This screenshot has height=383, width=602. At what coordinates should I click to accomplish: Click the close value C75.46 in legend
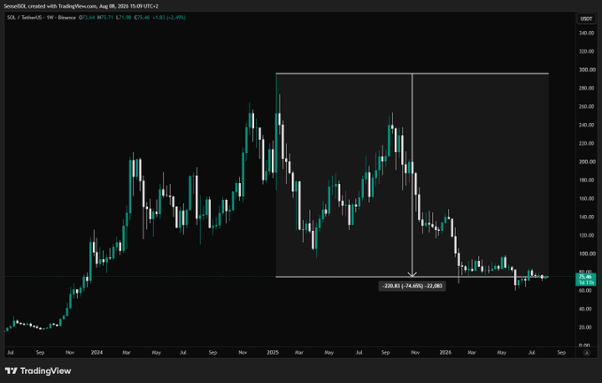(142, 18)
